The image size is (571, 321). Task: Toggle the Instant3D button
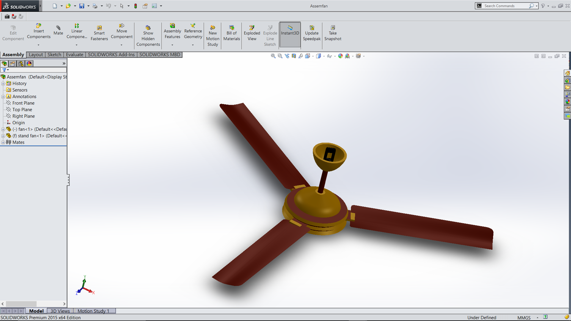coord(290,33)
